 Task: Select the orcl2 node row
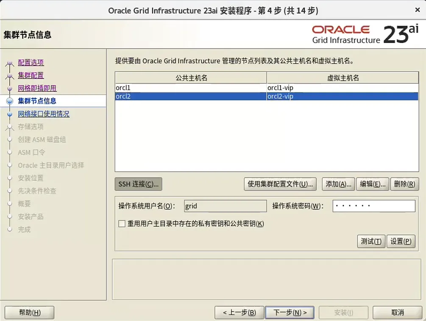[191, 96]
